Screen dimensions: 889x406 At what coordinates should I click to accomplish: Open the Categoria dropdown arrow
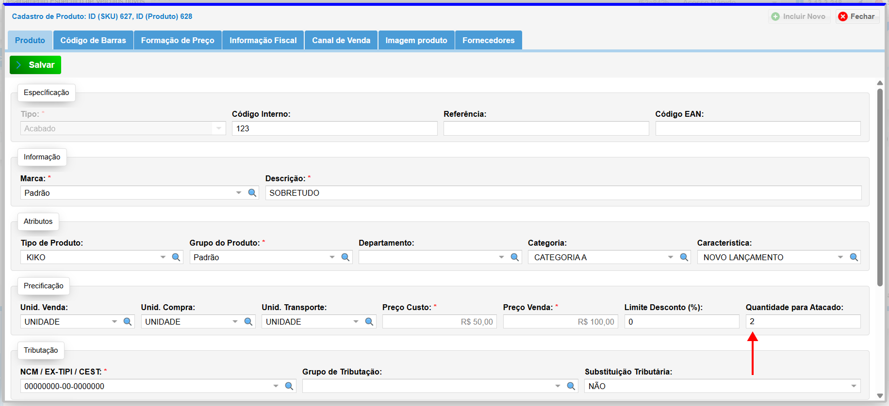(671, 257)
